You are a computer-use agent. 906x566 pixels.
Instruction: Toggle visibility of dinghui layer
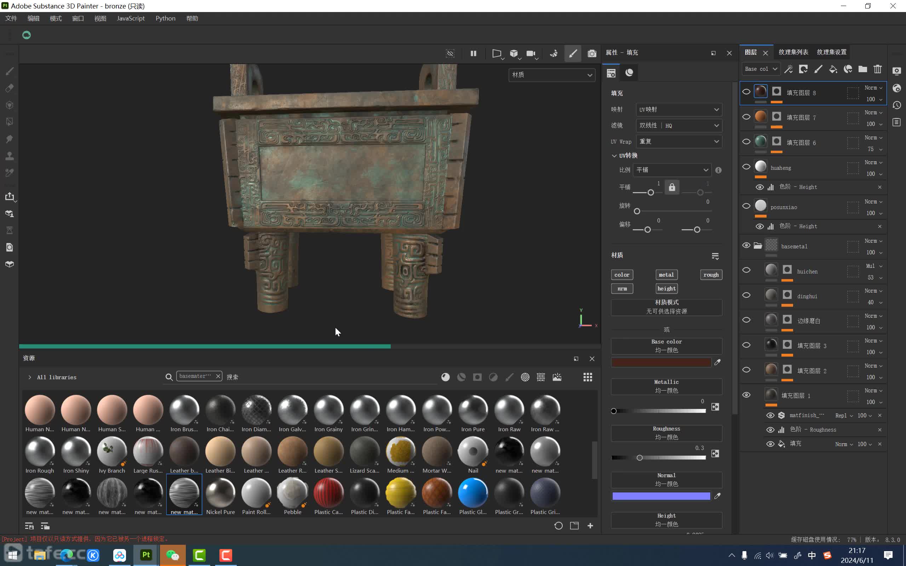pyautogui.click(x=746, y=295)
